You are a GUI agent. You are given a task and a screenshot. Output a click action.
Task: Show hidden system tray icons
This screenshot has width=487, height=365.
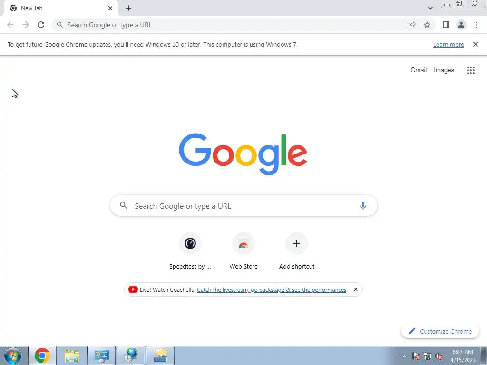pos(404,356)
